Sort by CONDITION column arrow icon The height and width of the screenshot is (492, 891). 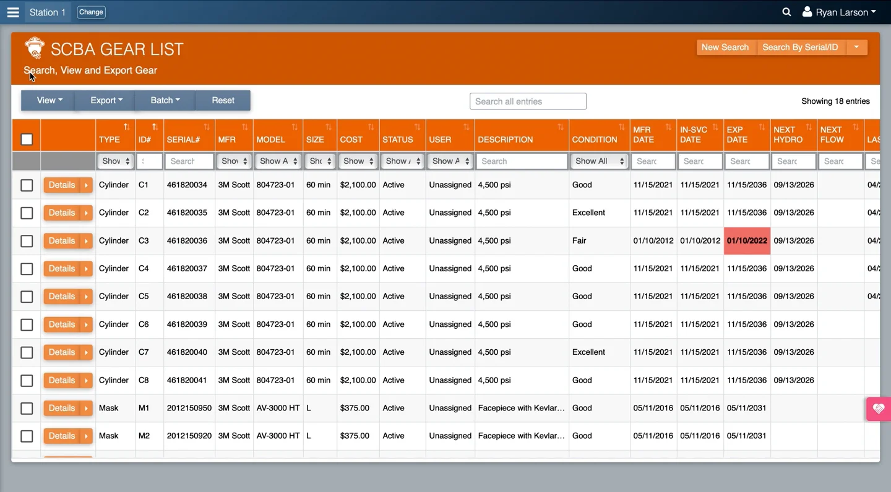tap(622, 127)
